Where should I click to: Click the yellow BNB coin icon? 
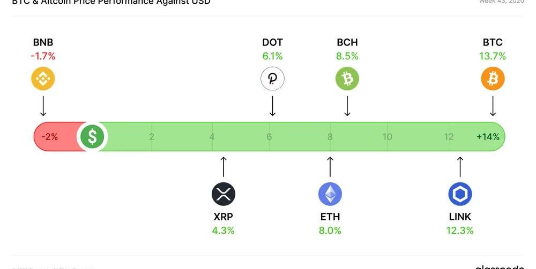pyautogui.click(x=43, y=79)
